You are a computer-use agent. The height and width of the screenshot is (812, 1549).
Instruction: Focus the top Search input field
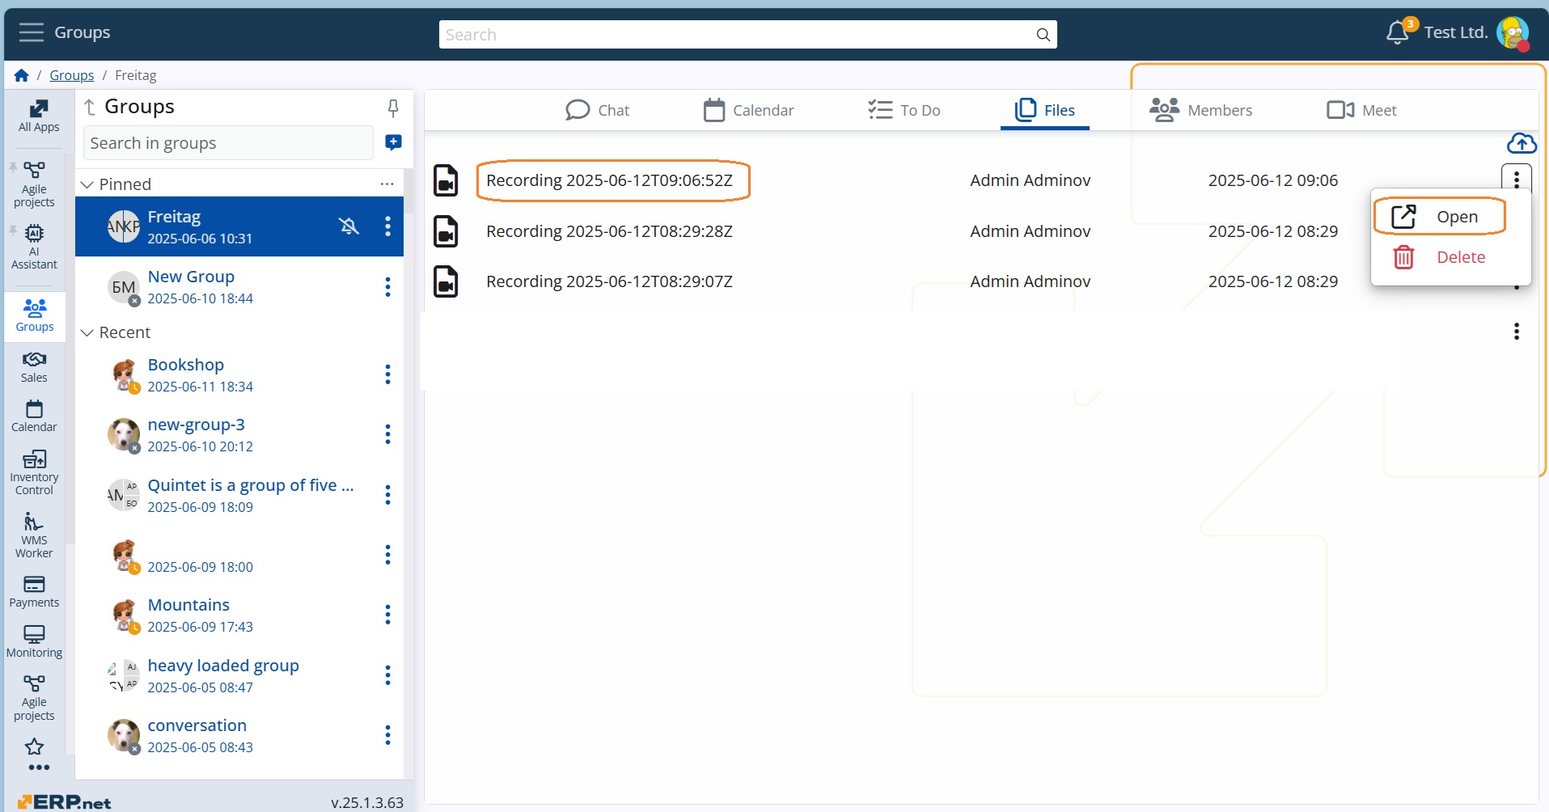coord(747,35)
